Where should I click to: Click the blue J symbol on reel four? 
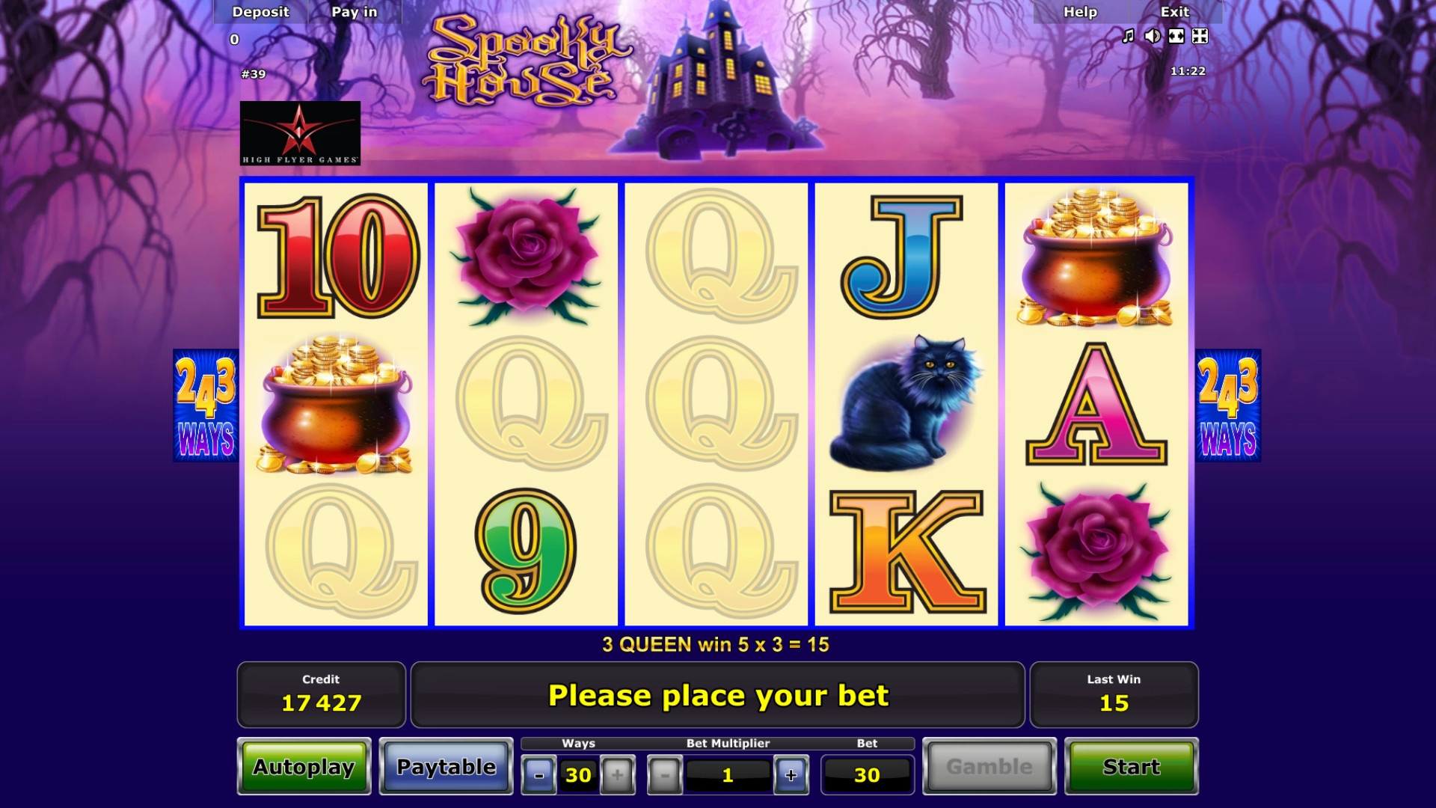pyautogui.click(x=901, y=257)
